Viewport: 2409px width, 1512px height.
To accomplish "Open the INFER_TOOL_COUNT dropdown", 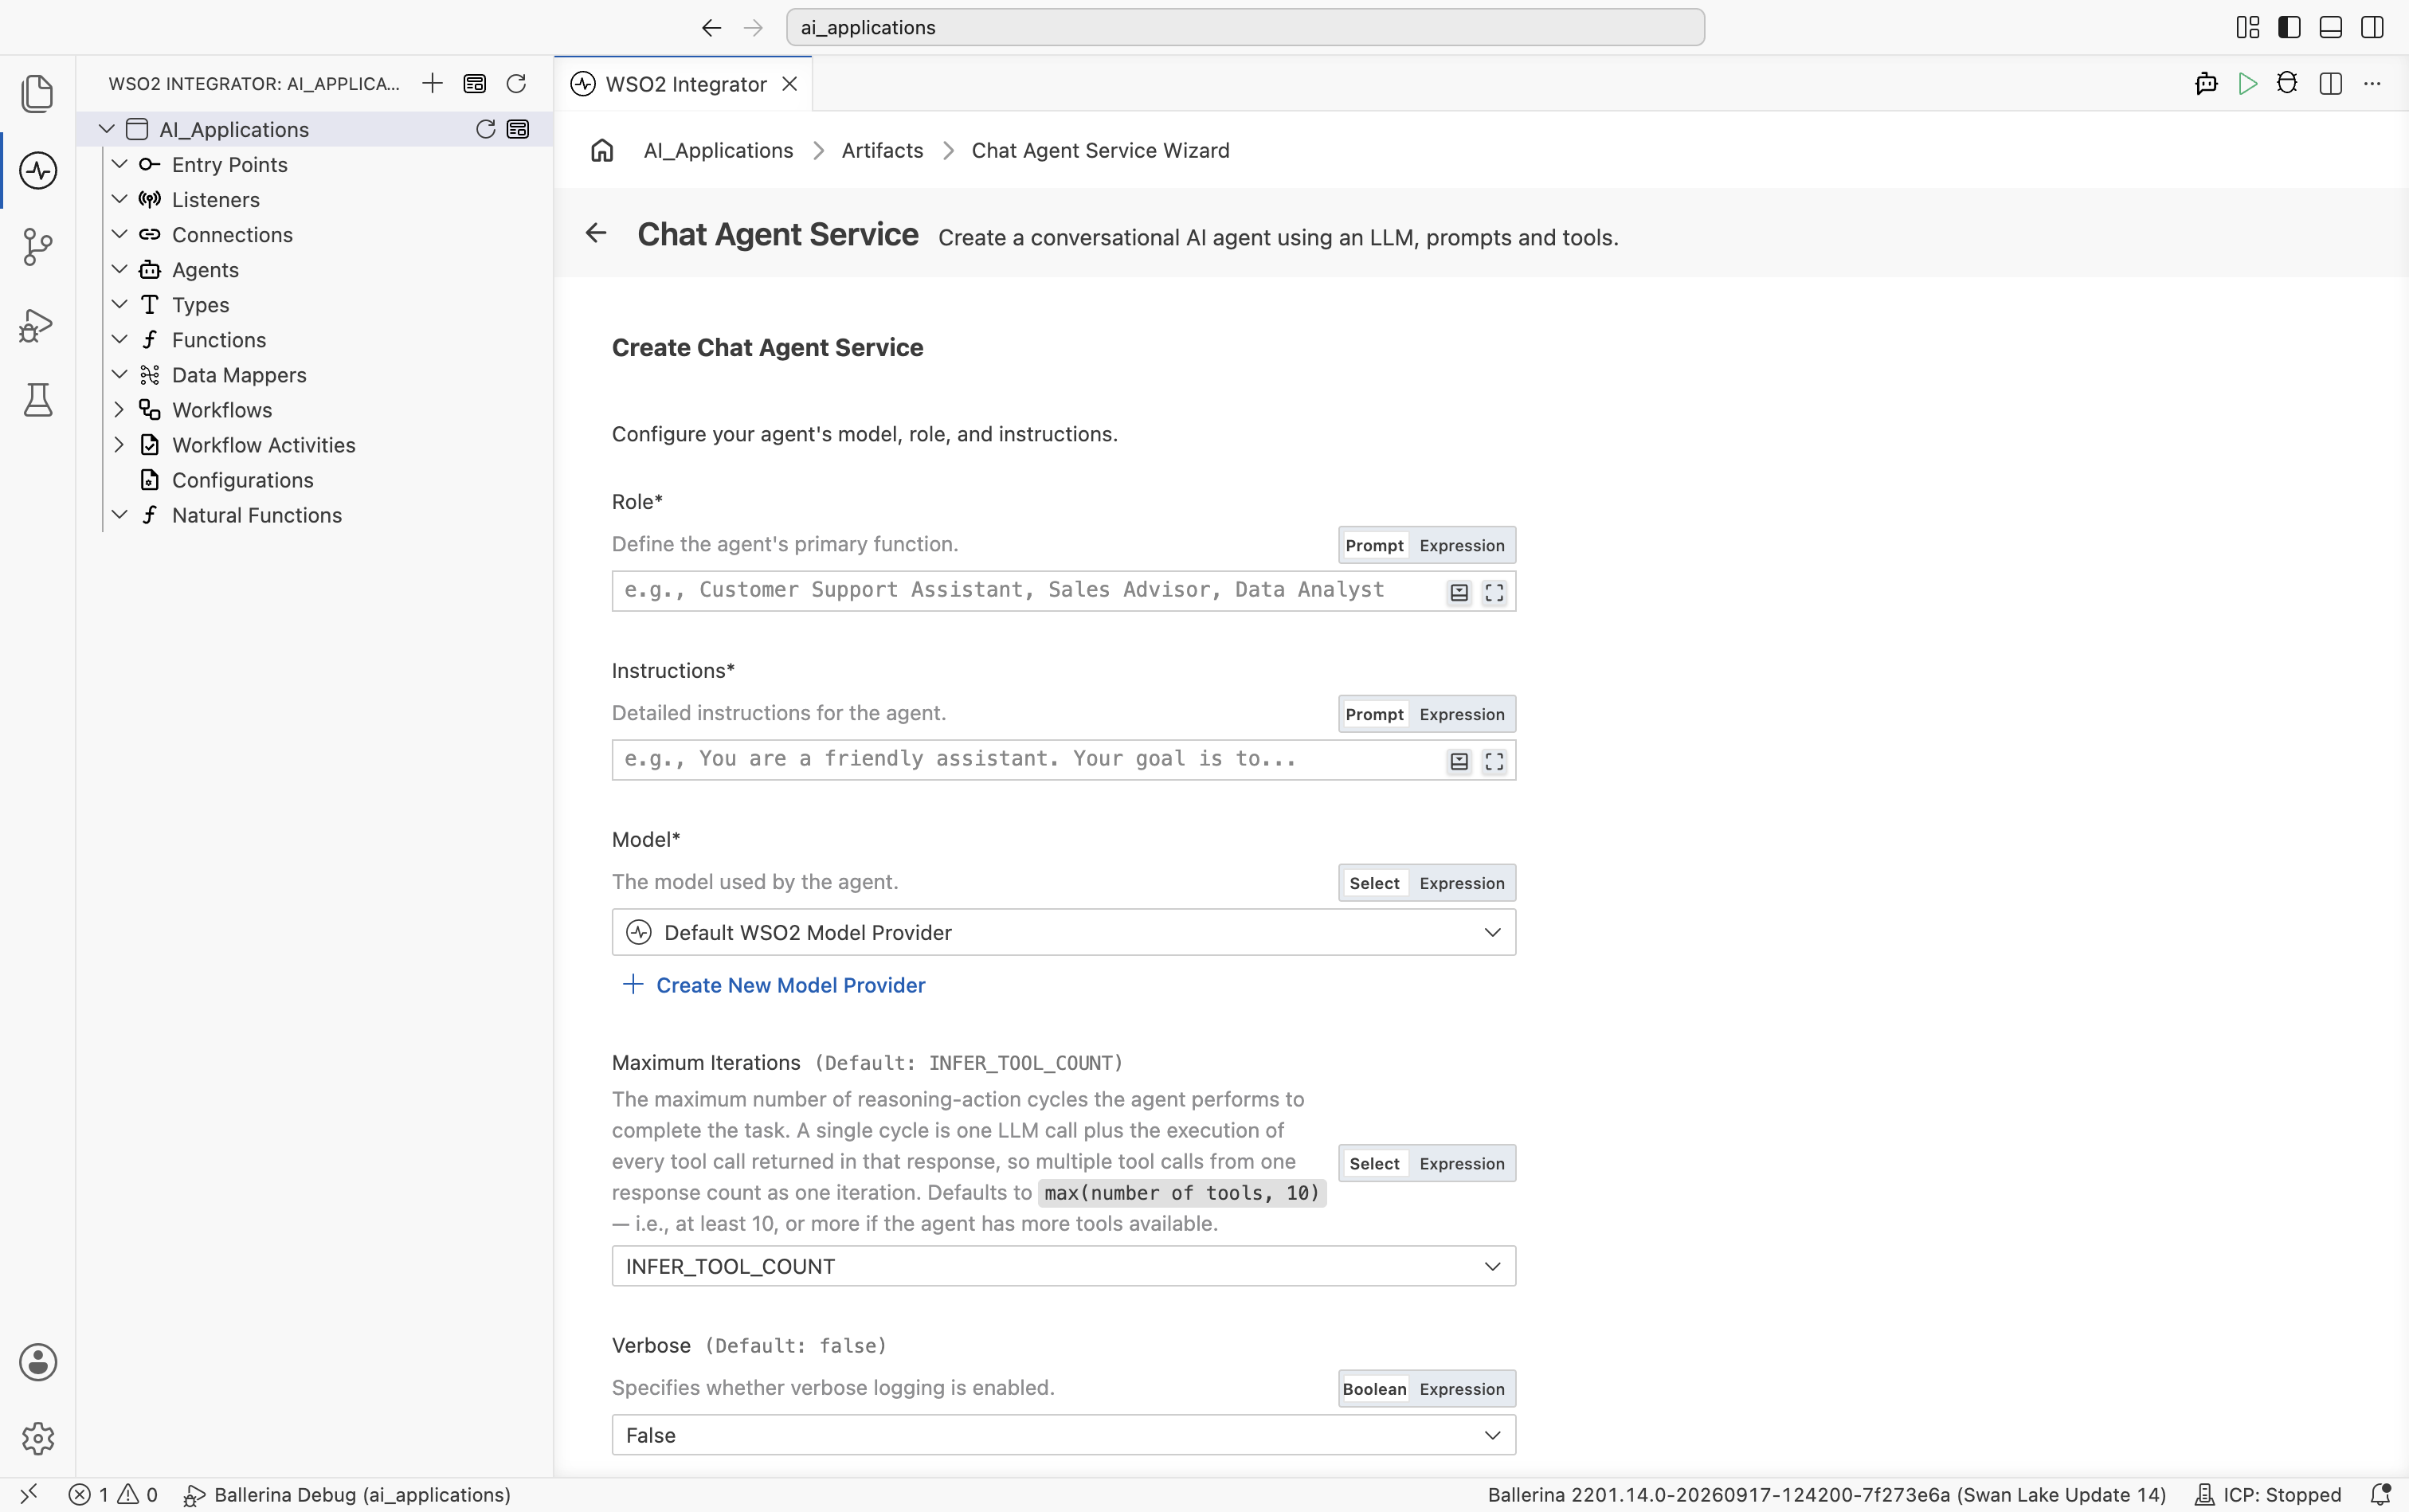I will pyautogui.click(x=1064, y=1266).
